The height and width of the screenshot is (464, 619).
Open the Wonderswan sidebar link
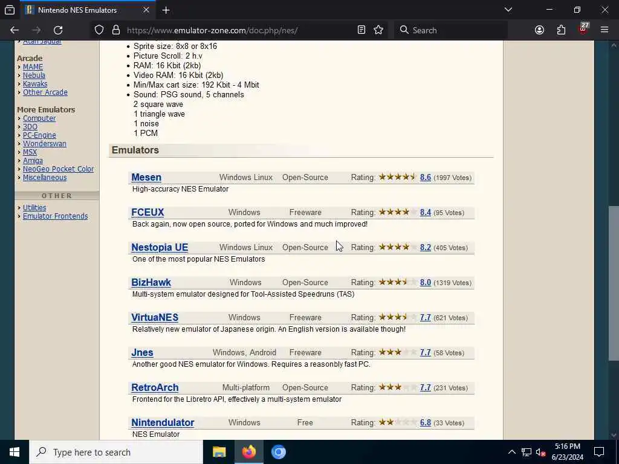[x=45, y=144]
